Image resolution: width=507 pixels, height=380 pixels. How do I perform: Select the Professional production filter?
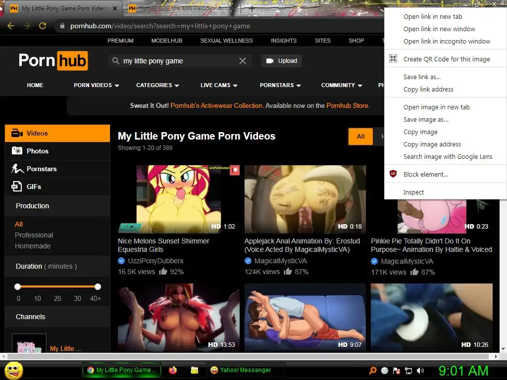34,235
